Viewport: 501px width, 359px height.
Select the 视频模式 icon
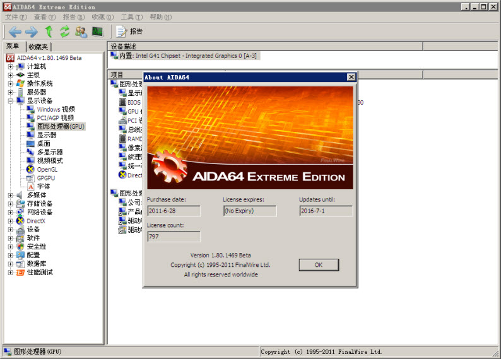point(31,161)
